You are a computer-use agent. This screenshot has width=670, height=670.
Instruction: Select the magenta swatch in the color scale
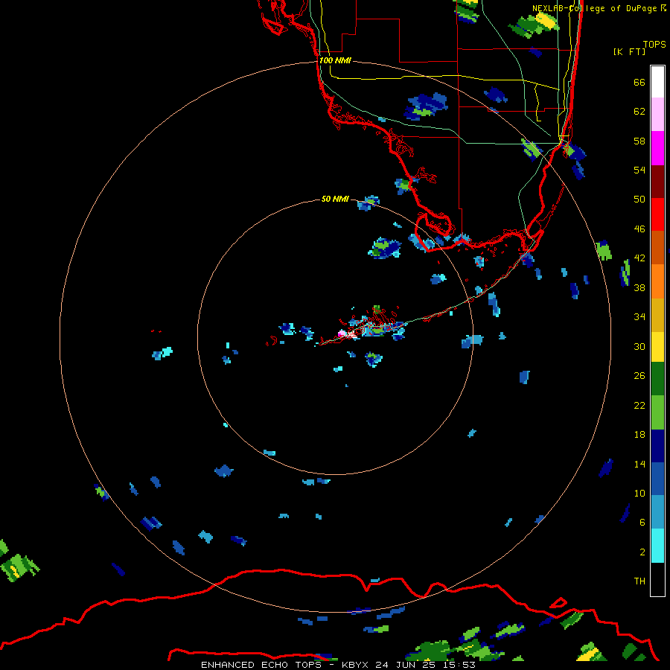(x=657, y=148)
